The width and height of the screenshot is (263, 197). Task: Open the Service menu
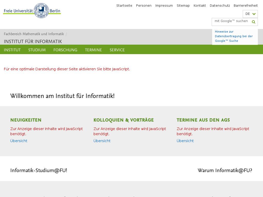tap(117, 50)
